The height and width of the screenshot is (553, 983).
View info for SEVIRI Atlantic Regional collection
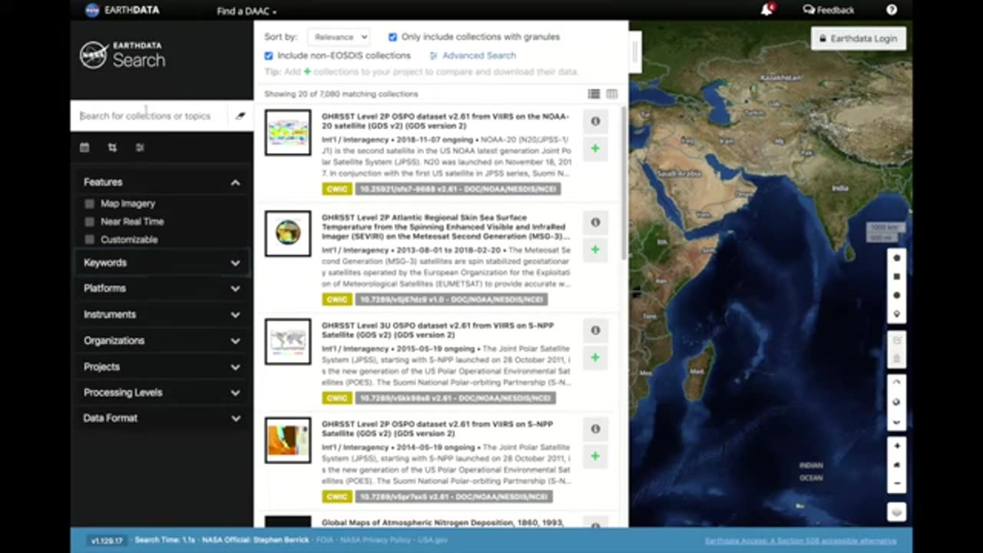tap(595, 223)
